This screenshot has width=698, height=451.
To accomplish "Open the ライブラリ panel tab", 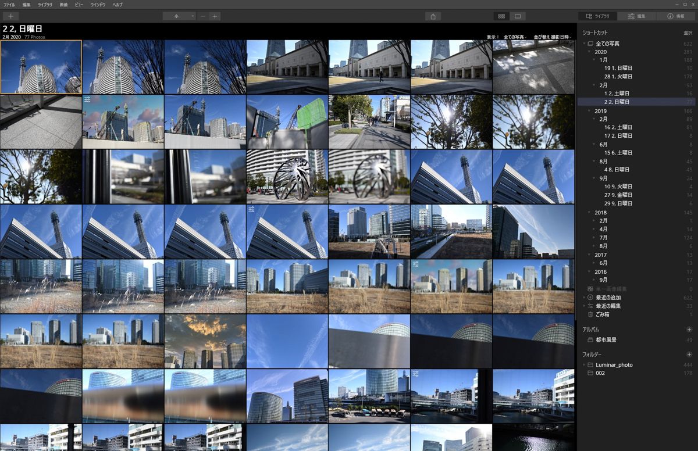I will (x=598, y=16).
